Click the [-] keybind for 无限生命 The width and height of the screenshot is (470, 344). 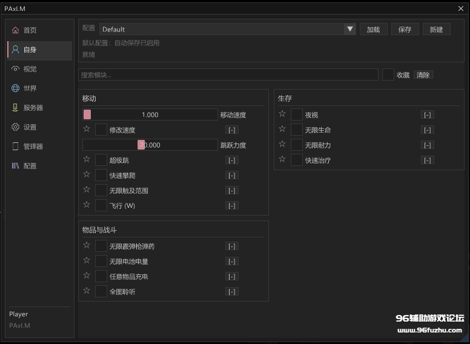point(428,130)
